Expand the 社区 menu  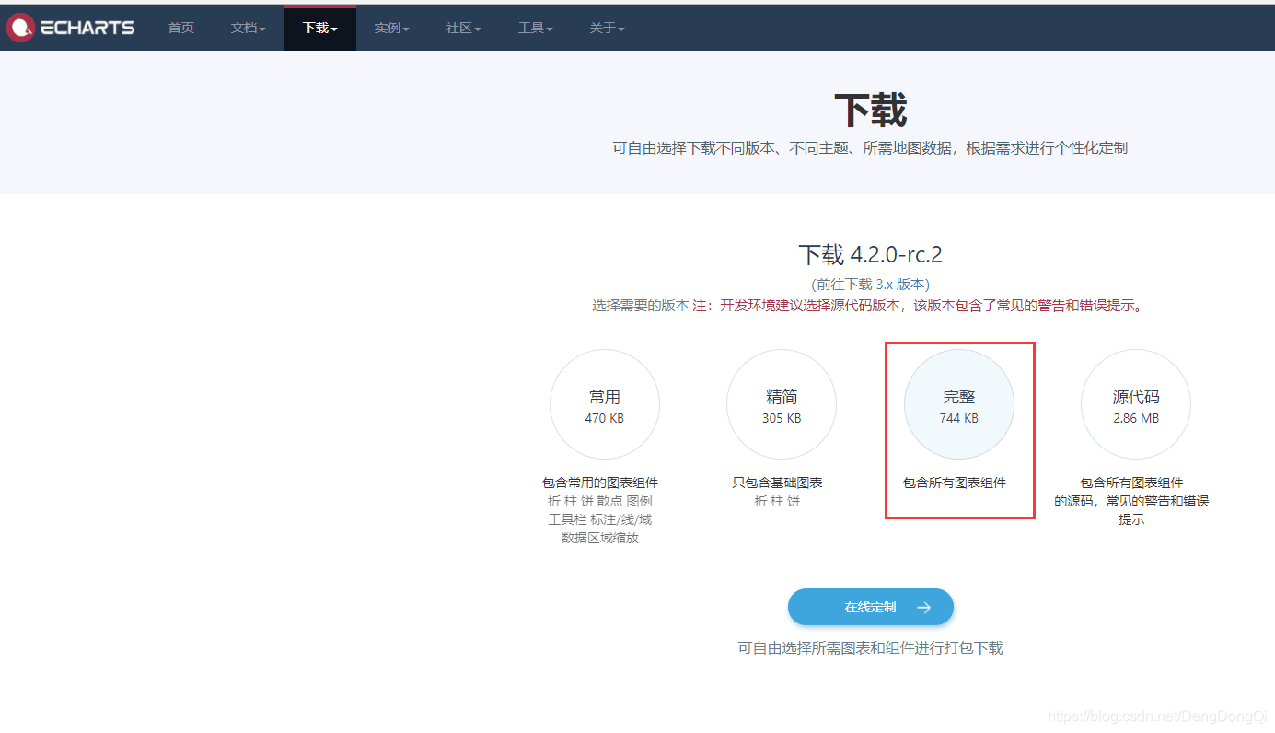[464, 28]
